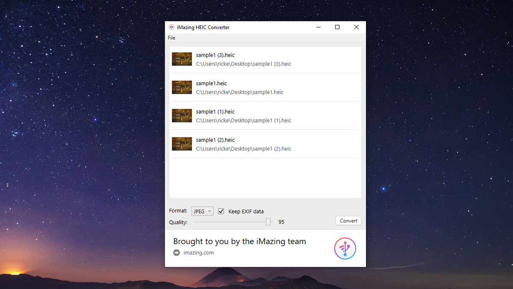
Task: Open the Format selector showing JPEG
Action: [202, 211]
